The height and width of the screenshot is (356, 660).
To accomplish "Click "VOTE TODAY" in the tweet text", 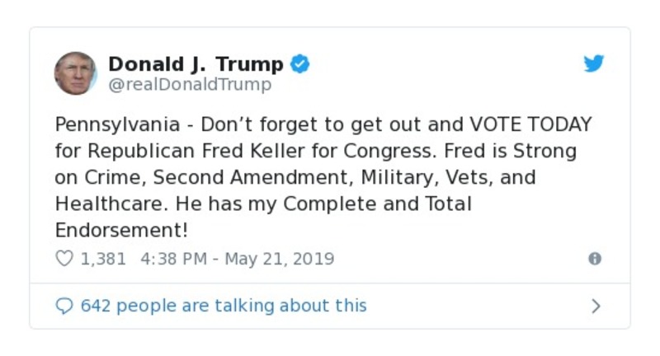I will click(530, 125).
